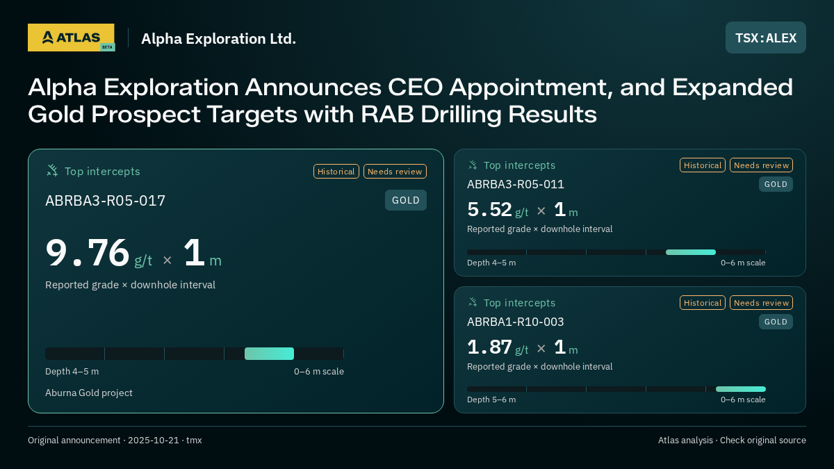Click hole ID ABRBA1-R10-003
This screenshot has width=834, height=469.
pyautogui.click(x=516, y=322)
